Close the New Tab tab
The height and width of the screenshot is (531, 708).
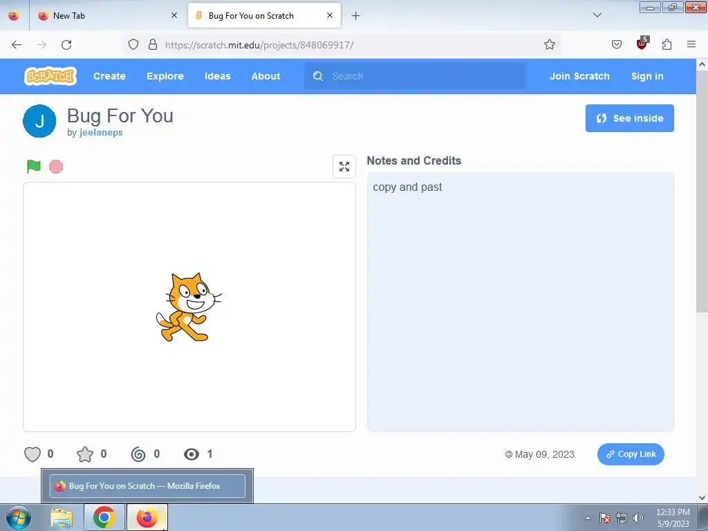pyautogui.click(x=174, y=15)
